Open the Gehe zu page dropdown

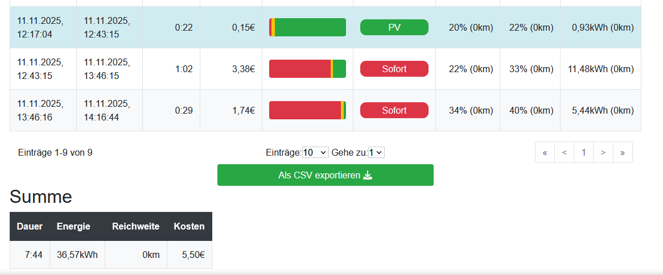(x=377, y=152)
